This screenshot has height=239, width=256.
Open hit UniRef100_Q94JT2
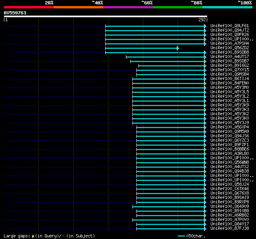230,30
